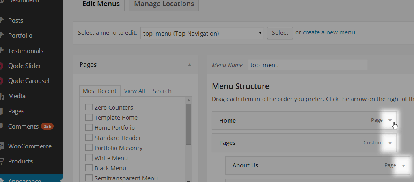Switch to the Manage Locations tab

pos(164,4)
